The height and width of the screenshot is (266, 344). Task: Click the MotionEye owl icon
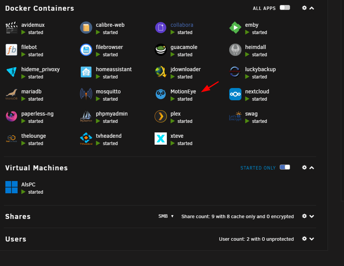161,94
